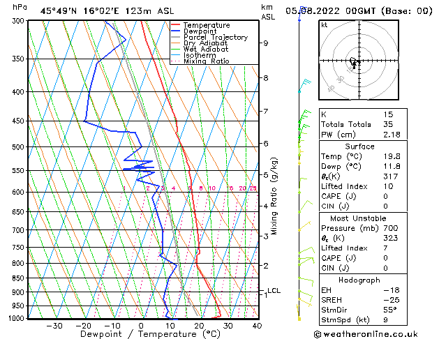Viewport: 439px width, 339px height.
Task: Click the 'Totals Totals' value 35
Action: click(x=388, y=124)
